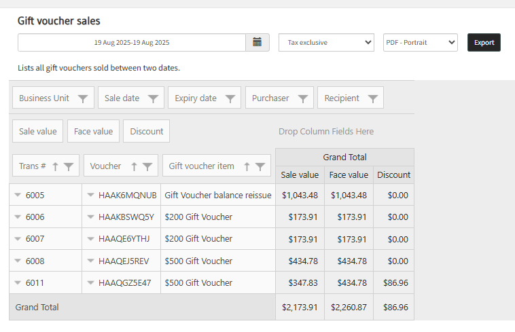
Task: Click the Face value data field
Action: [93, 131]
